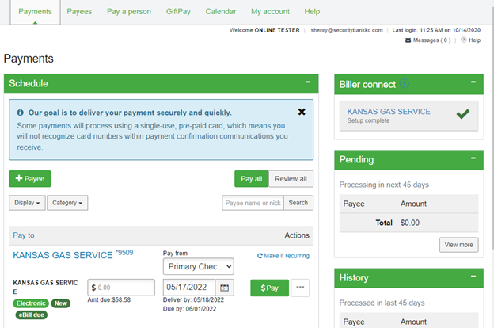494x328 pixels.
Task: Dismiss the secure payment notice
Action: (x=302, y=112)
